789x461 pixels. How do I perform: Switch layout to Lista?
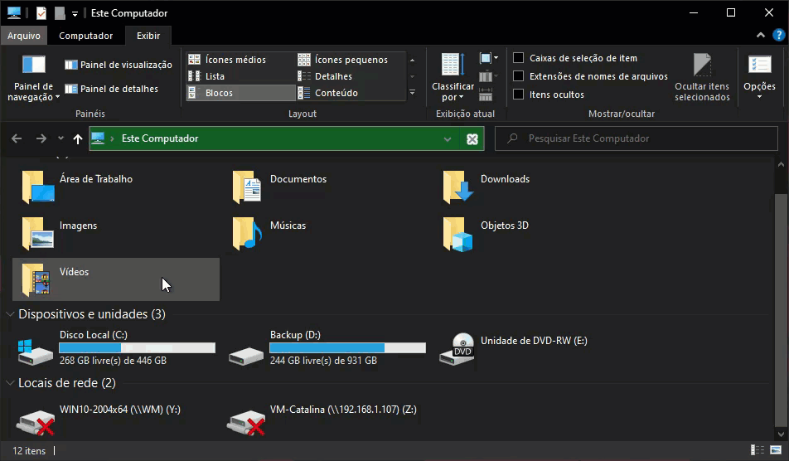[x=240, y=76]
